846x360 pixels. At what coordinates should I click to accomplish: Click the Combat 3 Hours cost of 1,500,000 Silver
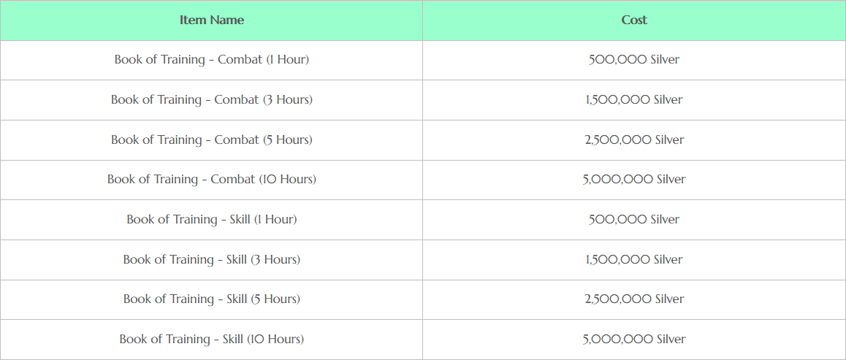point(634,100)
